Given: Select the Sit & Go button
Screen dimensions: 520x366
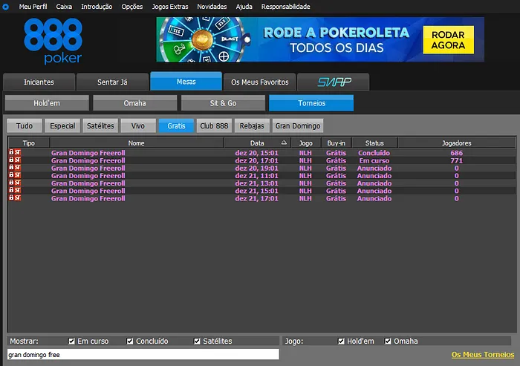Looking at the screenshot, I should pyautogui.click(x=223, y=103).
